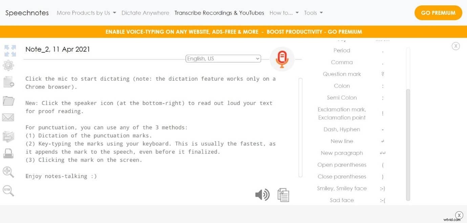
Task: Switch to Transcribe Recordings & YouTubes
Action: tap(219, 13)
